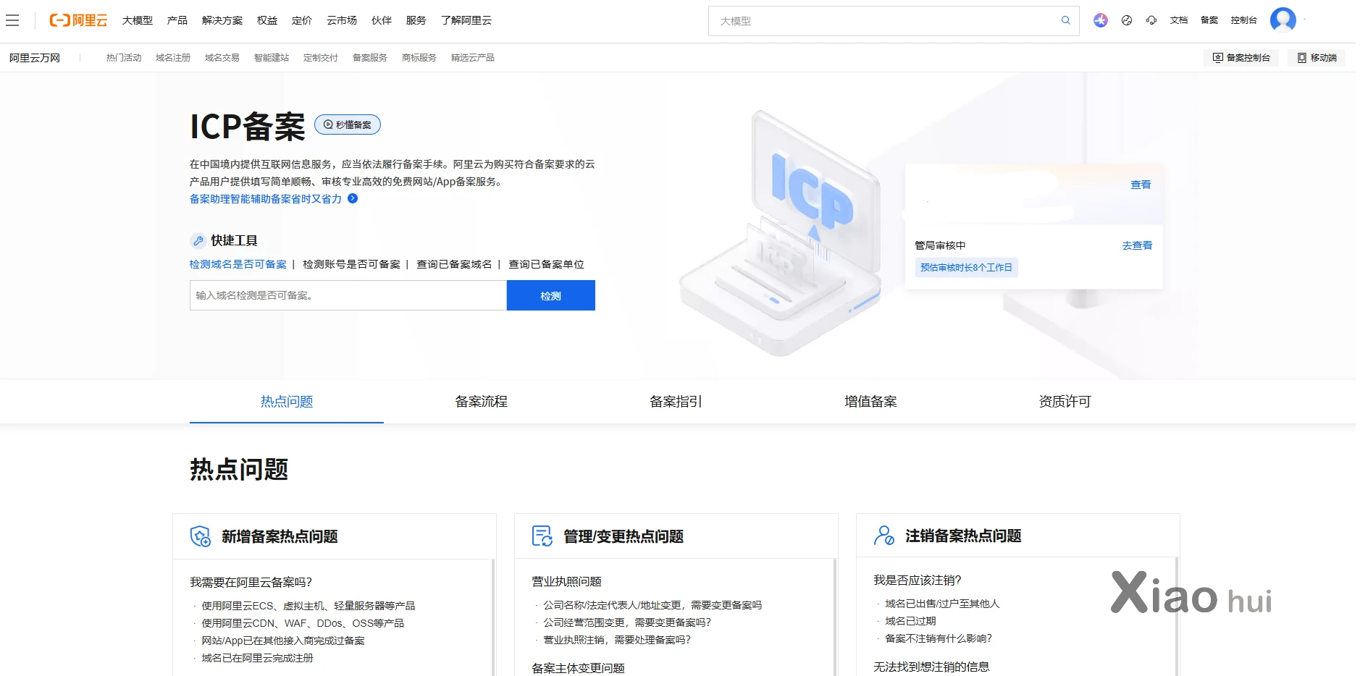1360x676 pixels.
Task: Expand the 了解阿里云 navigation menu
Action: coord(466,20)
